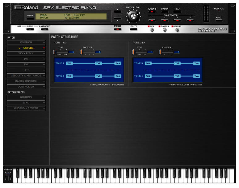Click the Tone 4 WG block
Image resolution: width=239 pixels, height=188 pixels.
(148, 76)
